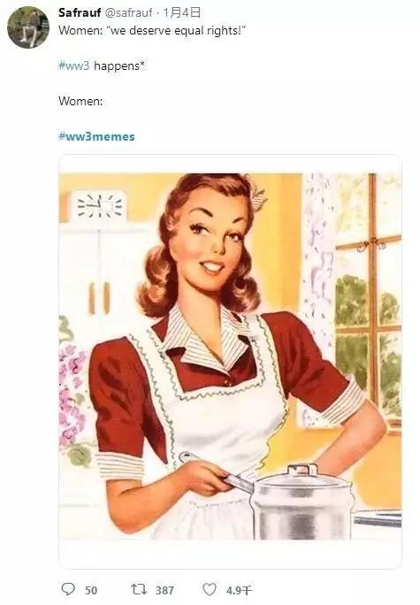Click the kitchen window in the illustration
The image size is (420, 605).
(x=369, y=301)
